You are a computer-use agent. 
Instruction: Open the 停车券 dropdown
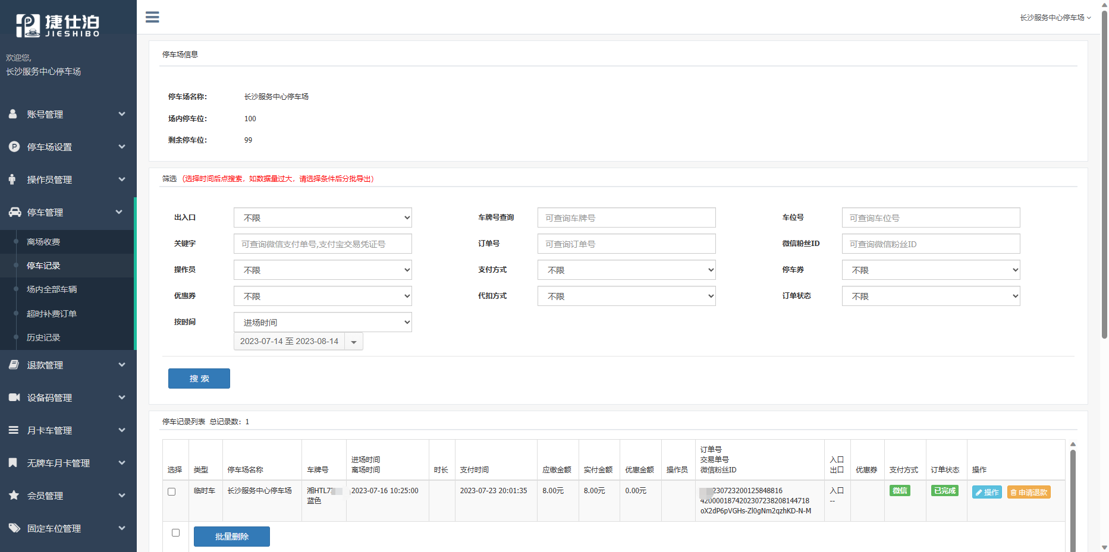coord(931,270)
